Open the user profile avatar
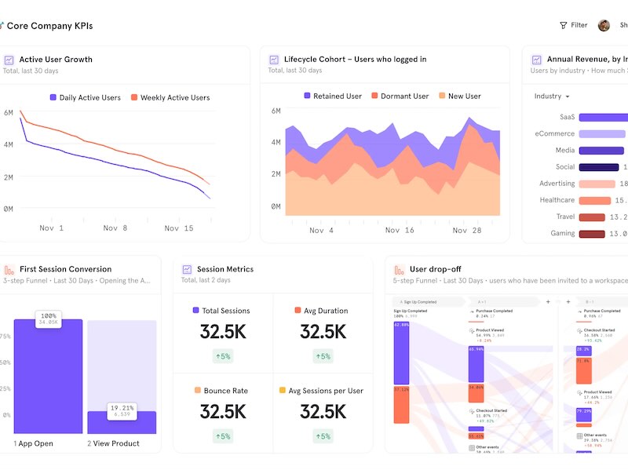The image size is (628, 470). 604,25
